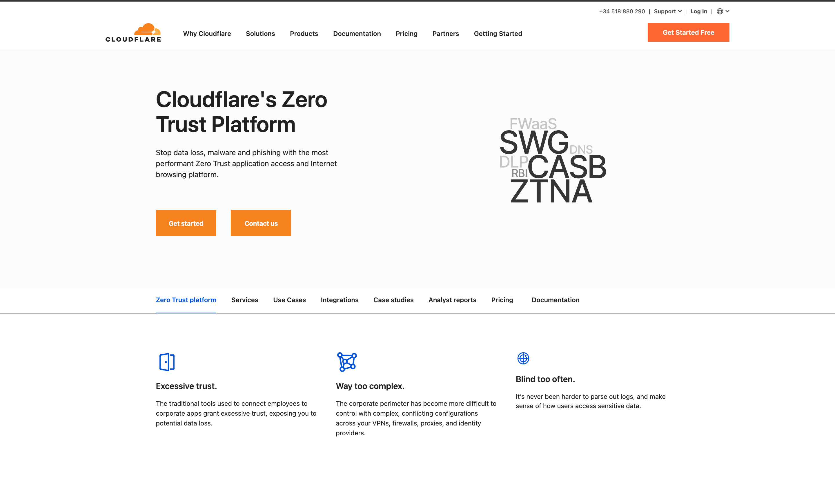Image resolution: width=835 pixels, height=477 pixels.
Task: Click the globe icon above Blind too often
Action: [523, 358]
